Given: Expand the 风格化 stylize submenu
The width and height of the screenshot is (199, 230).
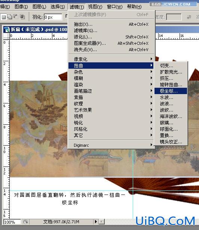Looking at the screenshot, I should tap(111, 129).
